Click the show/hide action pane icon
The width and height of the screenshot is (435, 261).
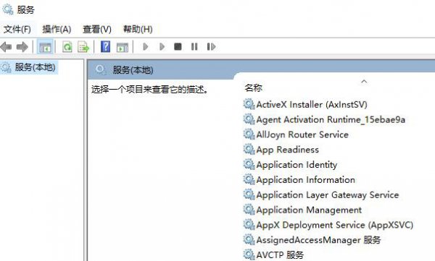coord(123,47)
